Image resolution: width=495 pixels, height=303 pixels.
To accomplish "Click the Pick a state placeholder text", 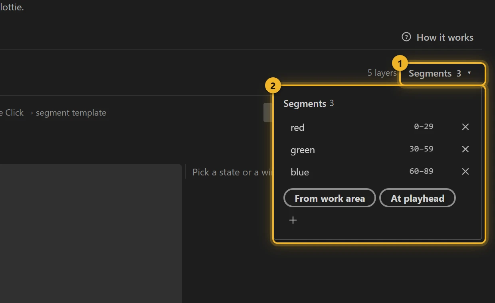I will point(233,172).
